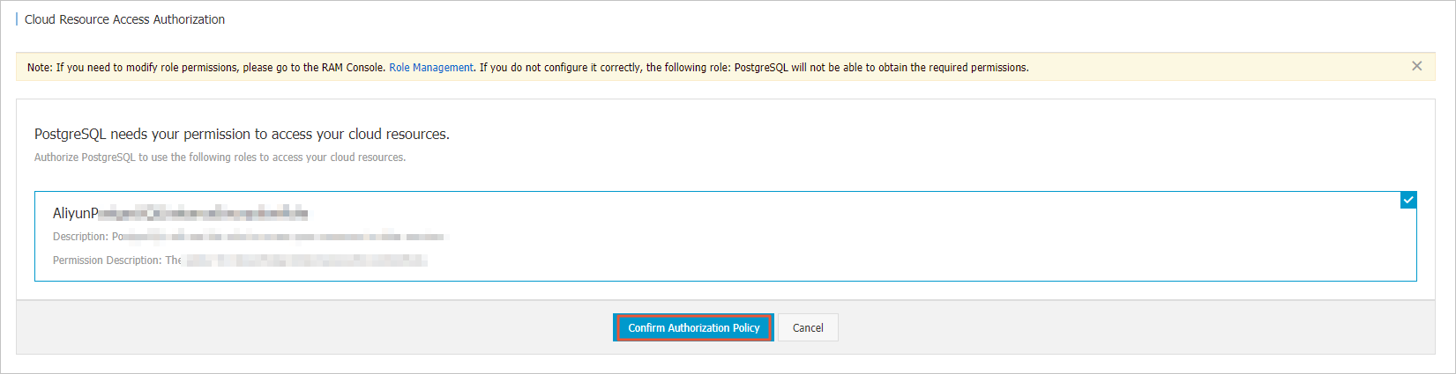Click the Authorize PostgreSQL to use roles subtitle
Screen dimensions: 1456x374
[220, 158]
